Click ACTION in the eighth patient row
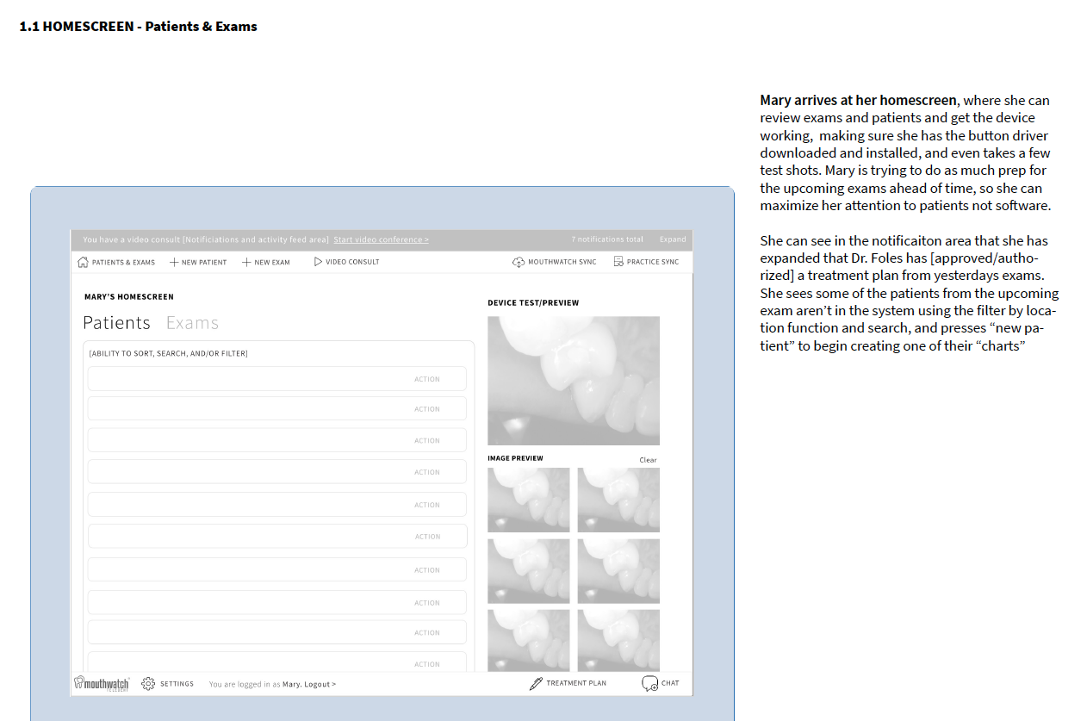 (426, 603)
